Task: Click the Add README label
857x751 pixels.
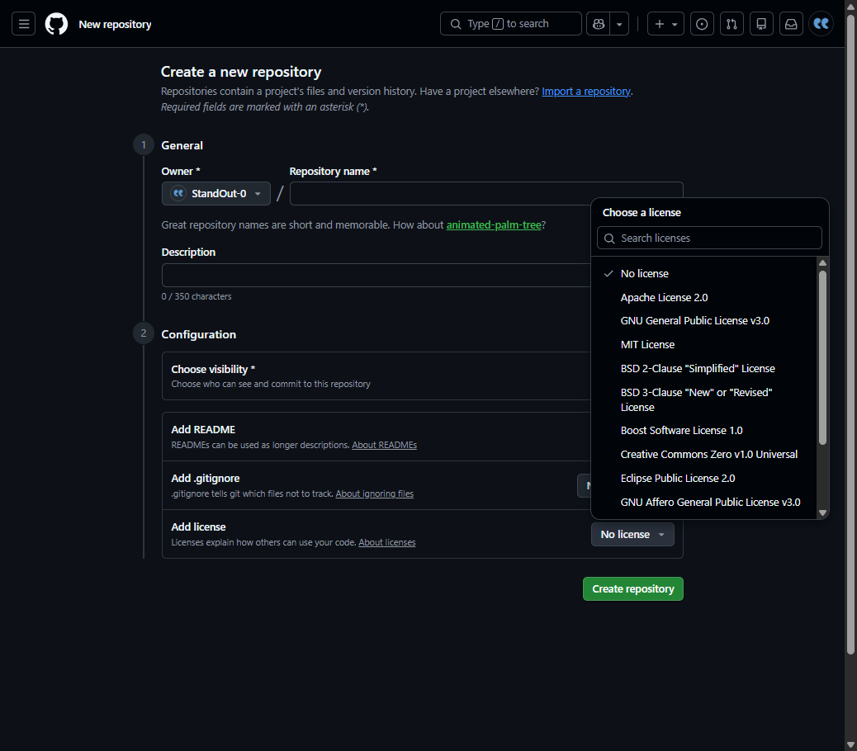Action: (203, 429)
